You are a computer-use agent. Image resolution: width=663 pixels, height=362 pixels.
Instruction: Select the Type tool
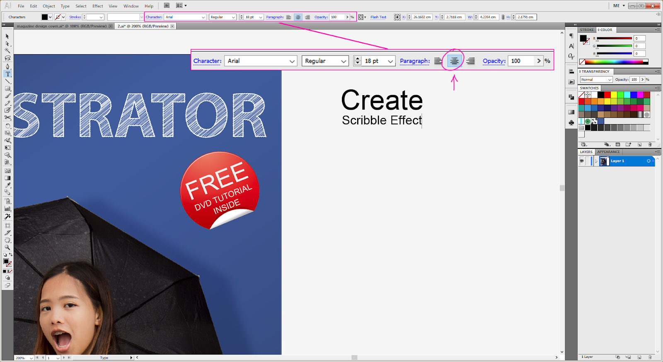pos(7,74)
